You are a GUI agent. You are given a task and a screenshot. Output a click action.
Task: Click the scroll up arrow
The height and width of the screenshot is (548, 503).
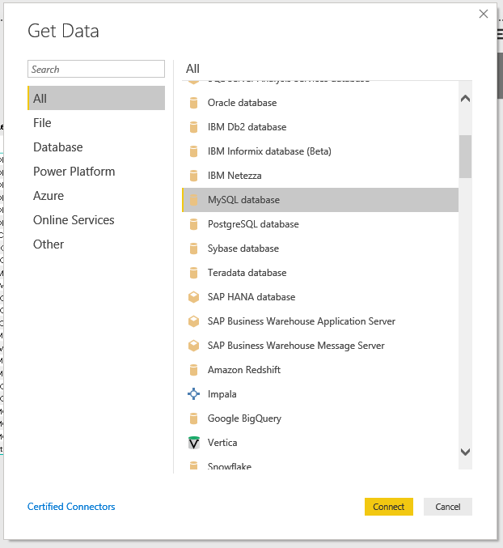pos(465,99)
